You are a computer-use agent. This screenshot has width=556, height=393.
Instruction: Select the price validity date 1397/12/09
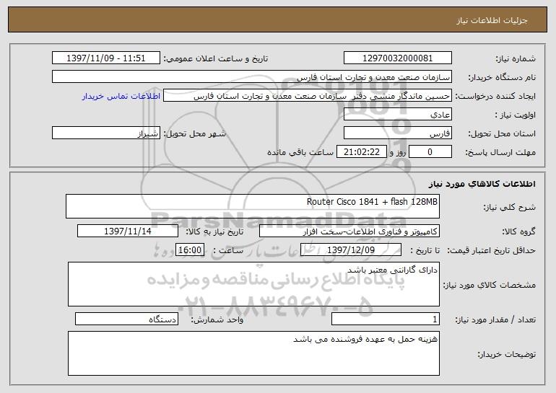point(351,250)
